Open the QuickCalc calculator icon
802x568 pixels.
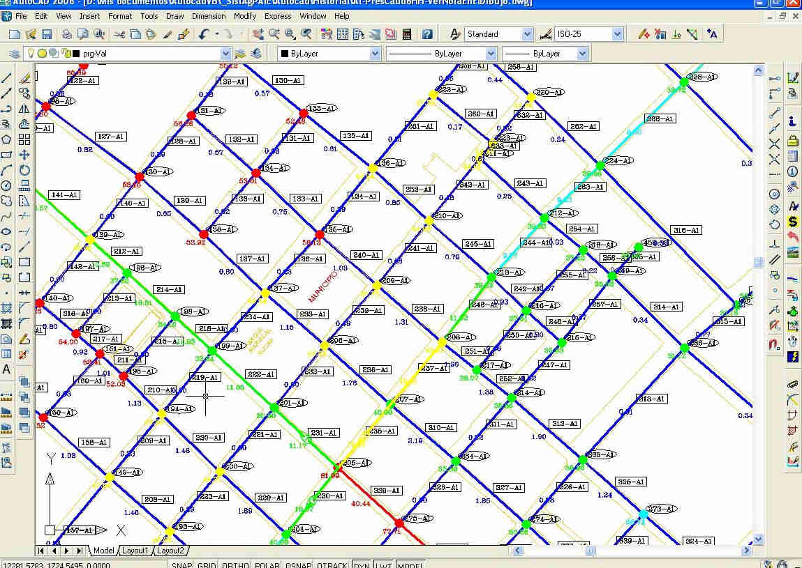(407, 34)
